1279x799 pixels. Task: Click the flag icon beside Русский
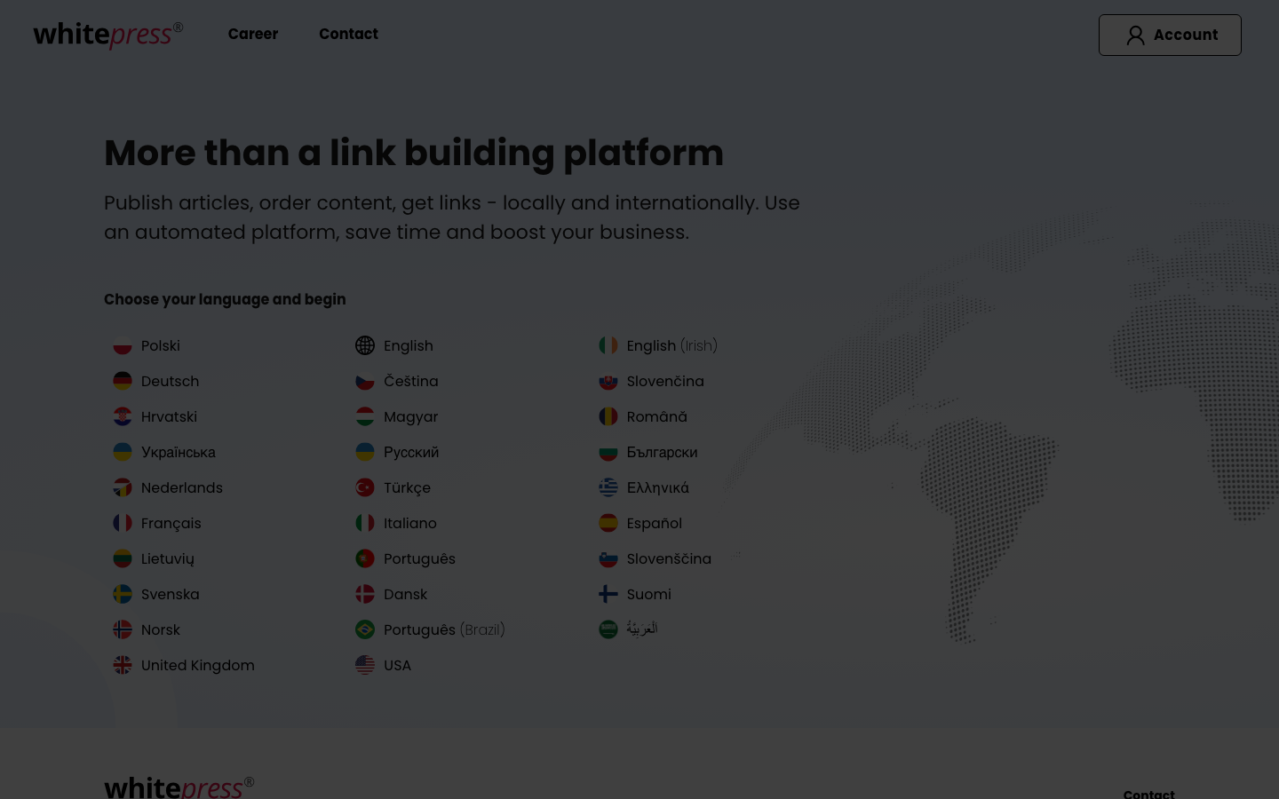tap(365, 452)
